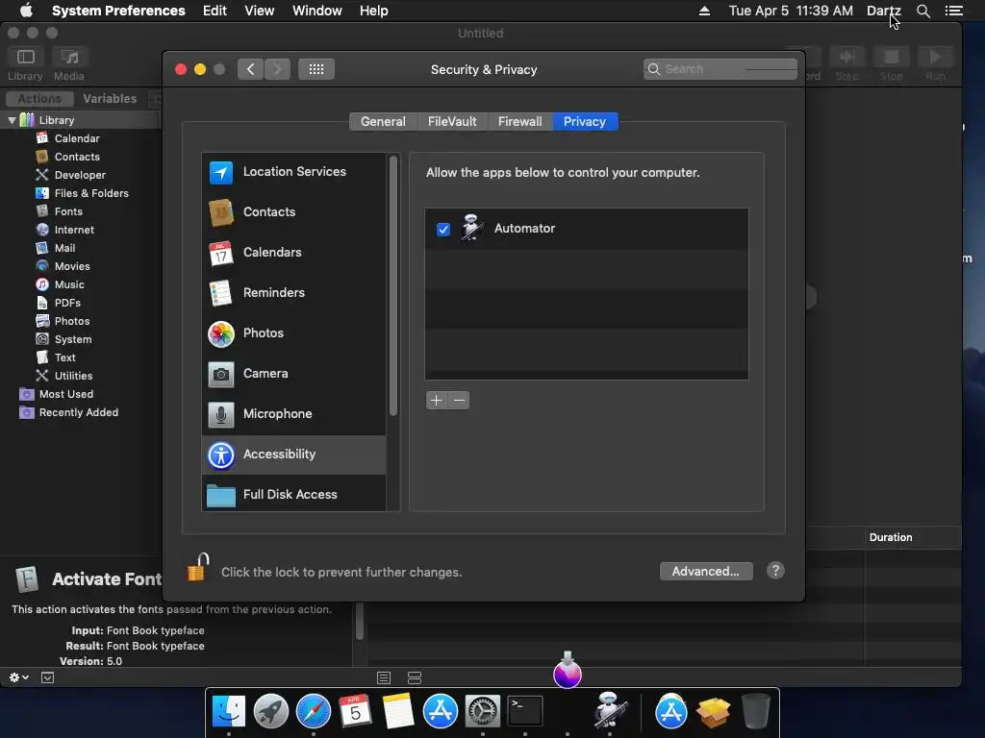Switch to the Firewall tab

pos(519,122)
